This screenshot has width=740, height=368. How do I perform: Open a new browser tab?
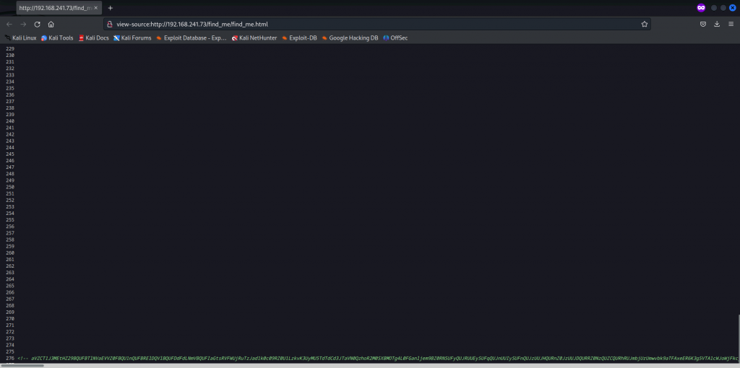111,8
